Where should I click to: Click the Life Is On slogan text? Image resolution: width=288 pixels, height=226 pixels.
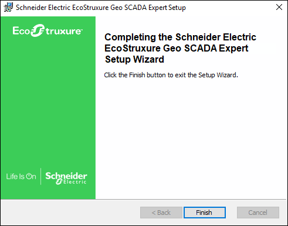click(x=21, y=176)
